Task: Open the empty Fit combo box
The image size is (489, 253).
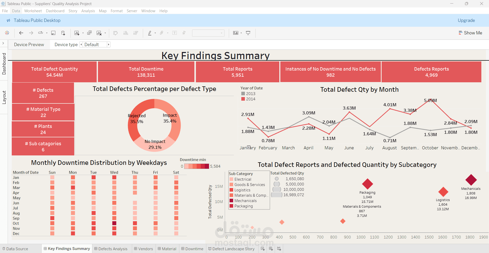Action: [x=208, y=33]
